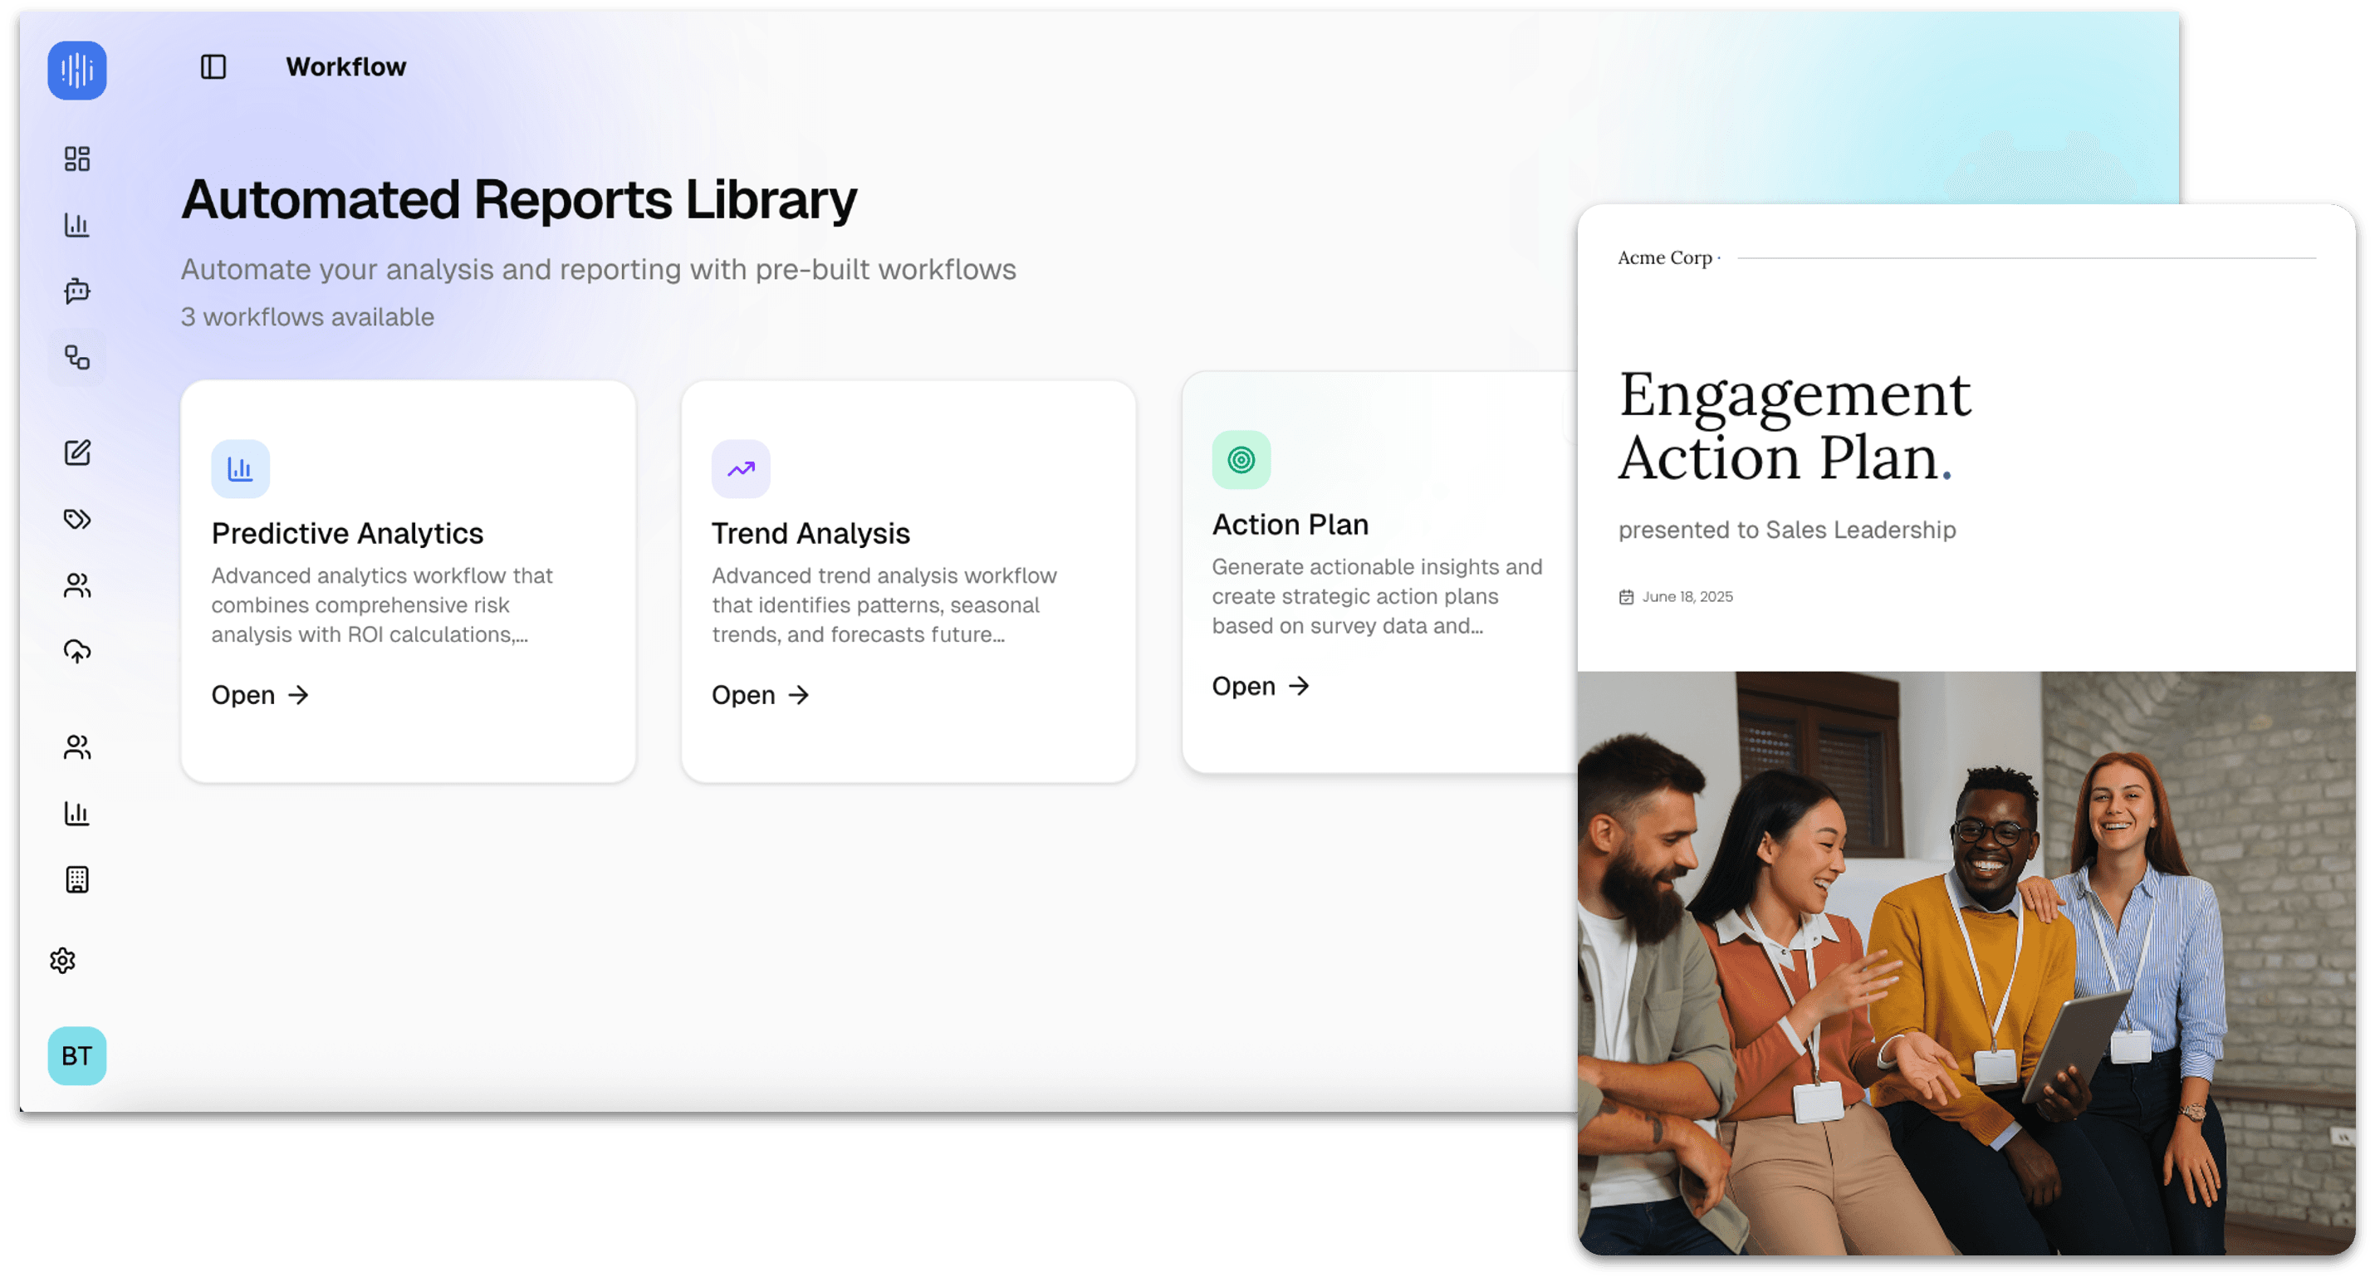
Task: Open the dashboard grid icon in sidebar
Action: click(x=76, y=159)
